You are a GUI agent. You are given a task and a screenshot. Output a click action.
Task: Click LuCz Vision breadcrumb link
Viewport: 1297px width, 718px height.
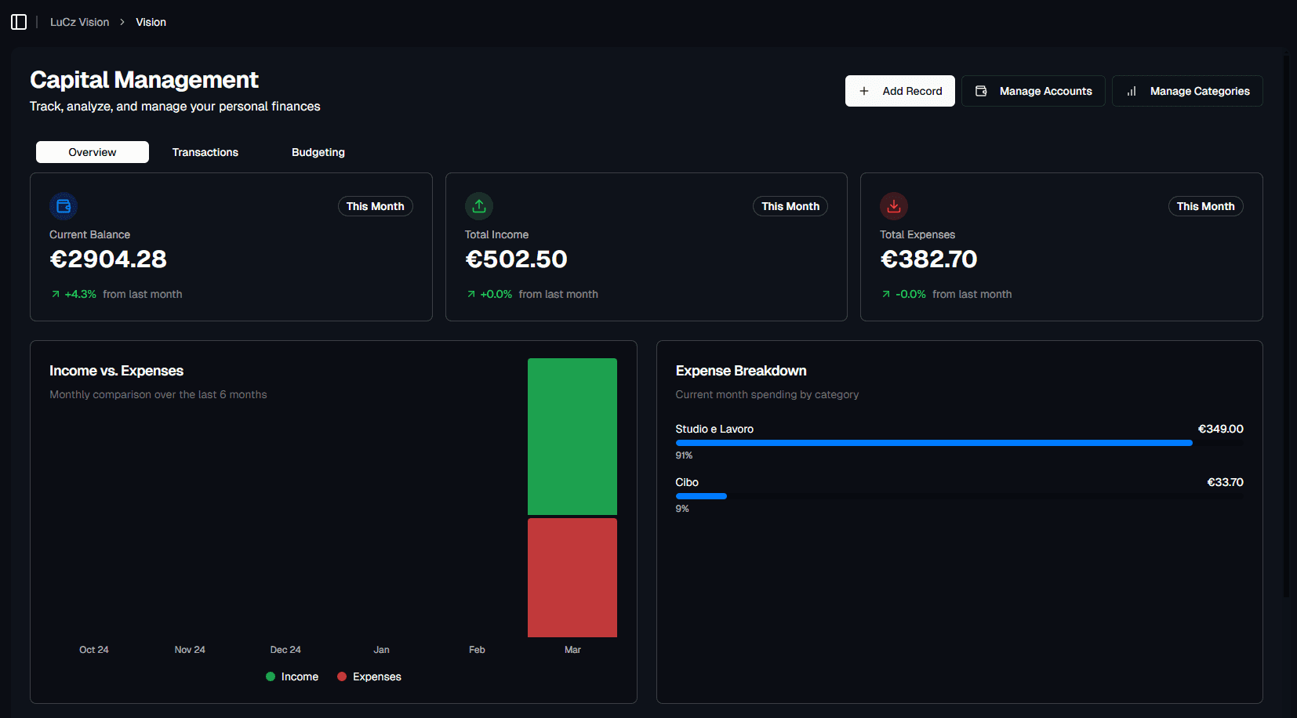pos(80,22)
